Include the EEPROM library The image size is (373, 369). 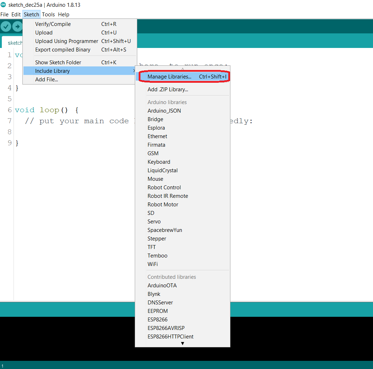click(x=182, y=311)
